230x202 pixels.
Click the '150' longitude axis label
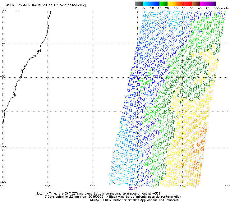click(2, 186)
